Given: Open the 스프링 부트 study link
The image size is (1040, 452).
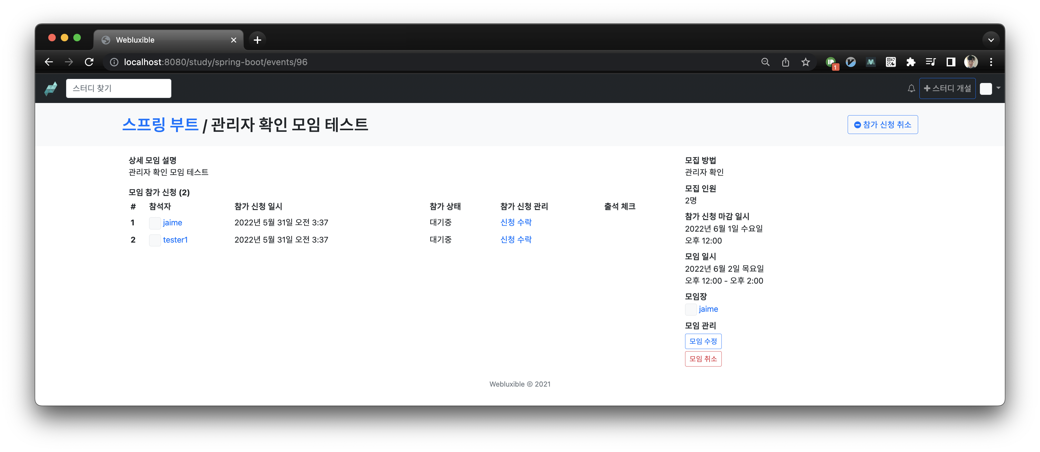Looking at the screenshot, I should point(160,124).
